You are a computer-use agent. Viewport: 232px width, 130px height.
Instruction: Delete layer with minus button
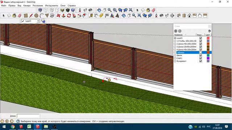pyautogui.click(x=180, y=31)
